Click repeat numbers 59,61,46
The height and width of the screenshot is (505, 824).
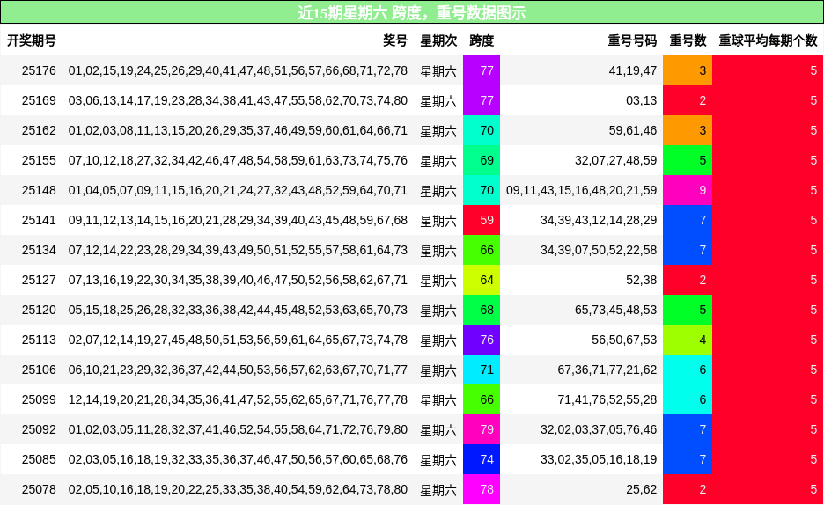tap(633, 130)
